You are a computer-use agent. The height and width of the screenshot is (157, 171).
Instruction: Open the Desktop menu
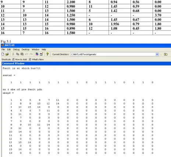(25, 50)
